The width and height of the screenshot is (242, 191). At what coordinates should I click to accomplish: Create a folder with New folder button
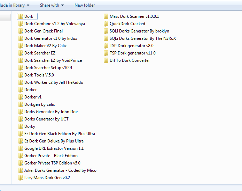point(85,5)
